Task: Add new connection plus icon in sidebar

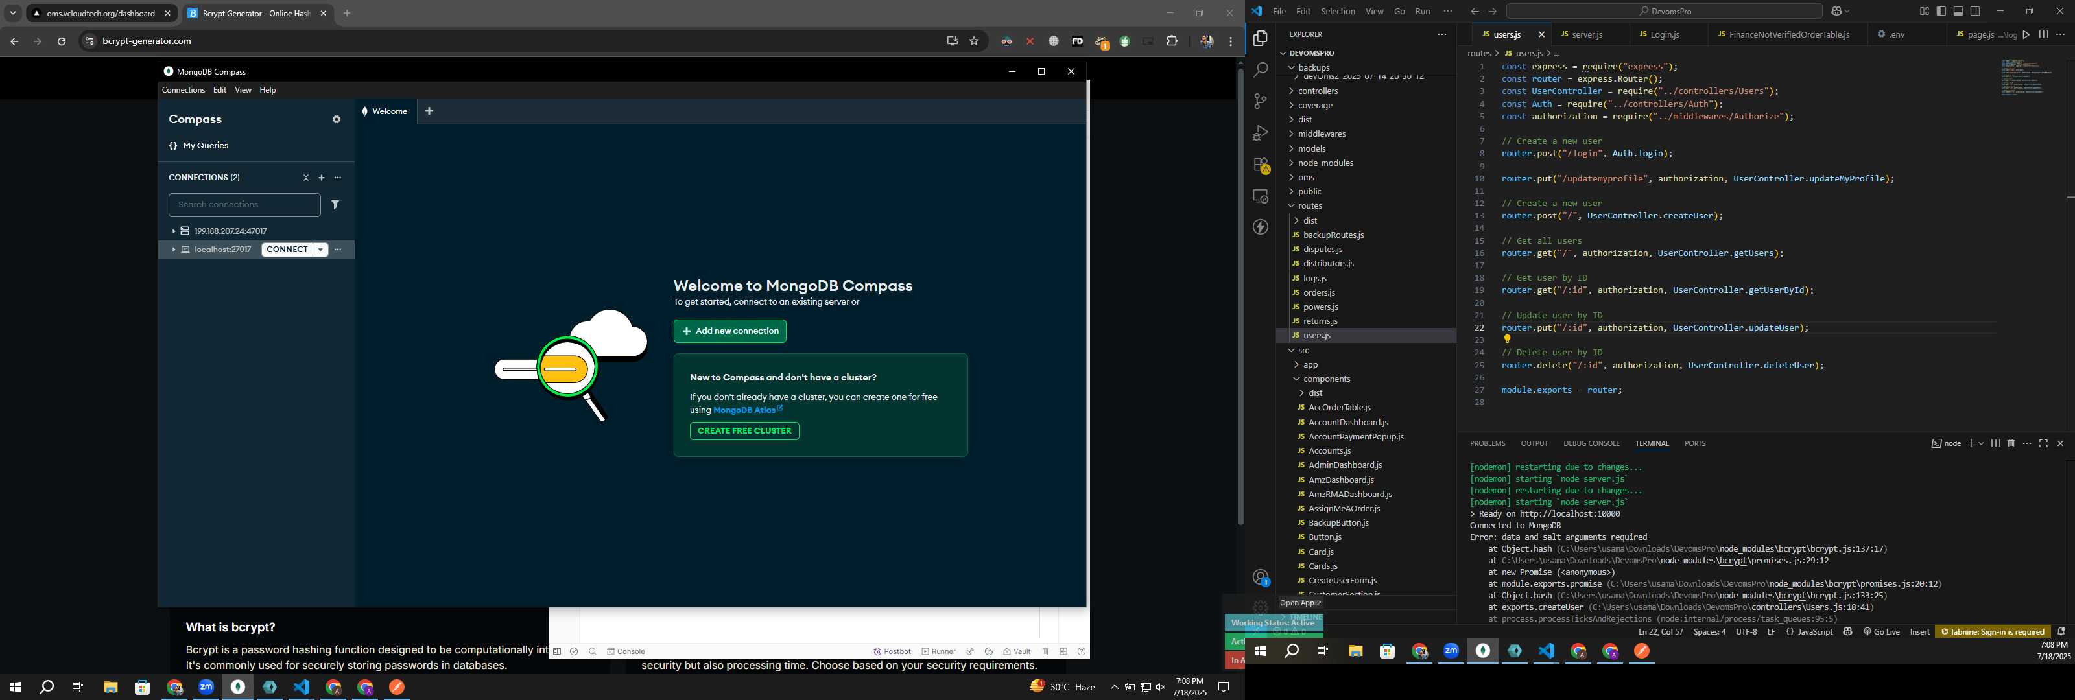Action: tap(322, 178)
